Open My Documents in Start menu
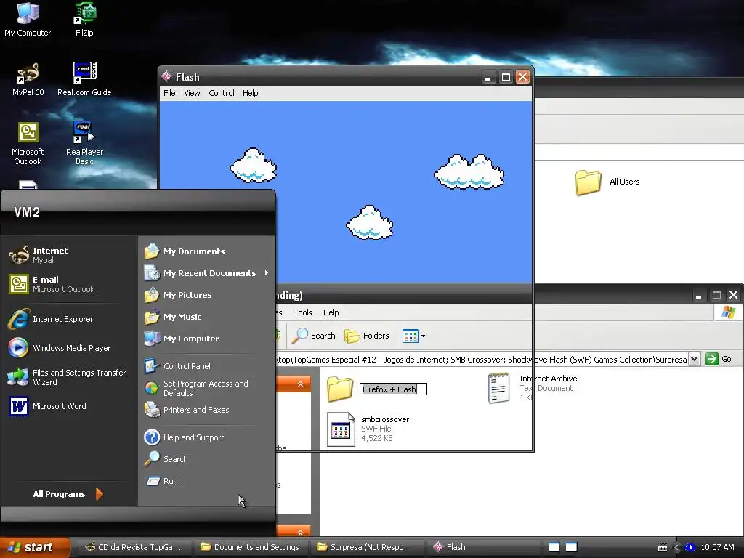The height and width of the screenshot is (558, 744). (184, 251)
